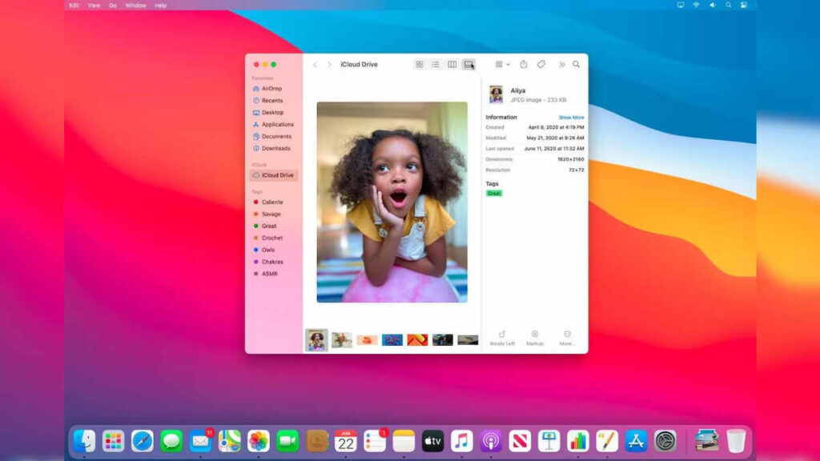
Task: Click the display mirroring icon in menu bar
Action: [x=681, y=6]
